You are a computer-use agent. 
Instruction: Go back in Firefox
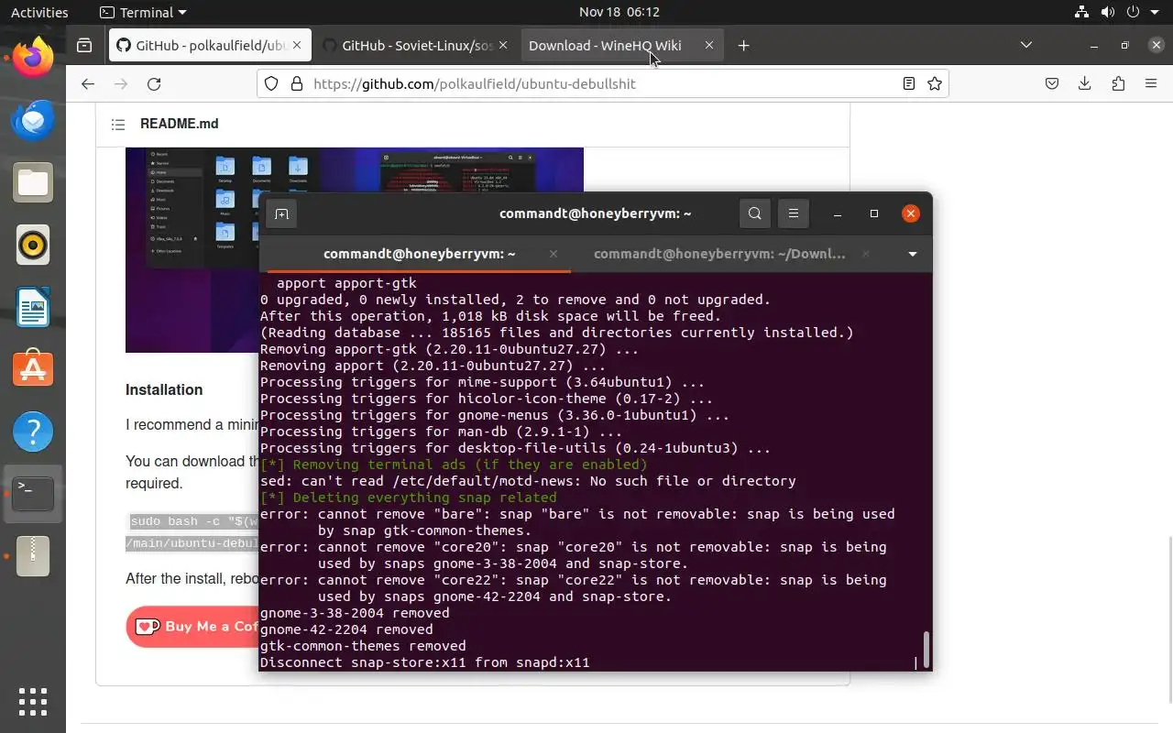click(88, 83)
